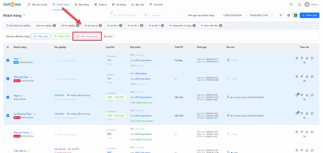This screenshot has width=323, height=153.
Task: Expand the stage filter bar chevron
Action: (314, 25)
